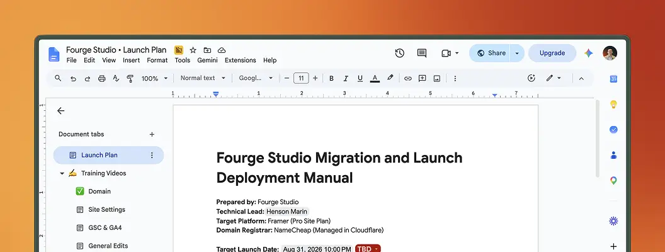Screen dimensions: 665x252
Task: Add a new document tab
Action: click(x=152, y=134)
